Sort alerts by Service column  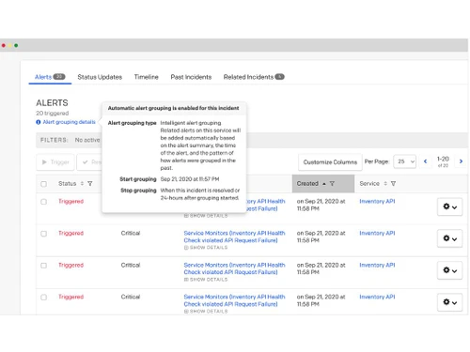385,184
